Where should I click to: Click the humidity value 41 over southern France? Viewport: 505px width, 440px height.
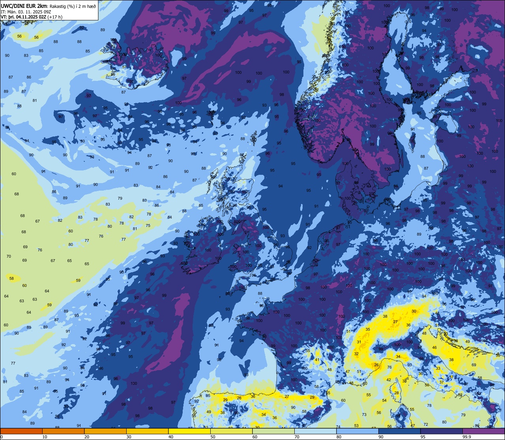(317, 360)
